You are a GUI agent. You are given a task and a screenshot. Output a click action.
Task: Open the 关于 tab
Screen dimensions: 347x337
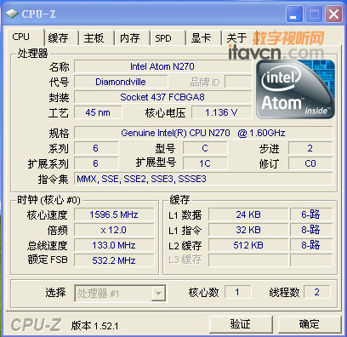[x=237, y=37]
